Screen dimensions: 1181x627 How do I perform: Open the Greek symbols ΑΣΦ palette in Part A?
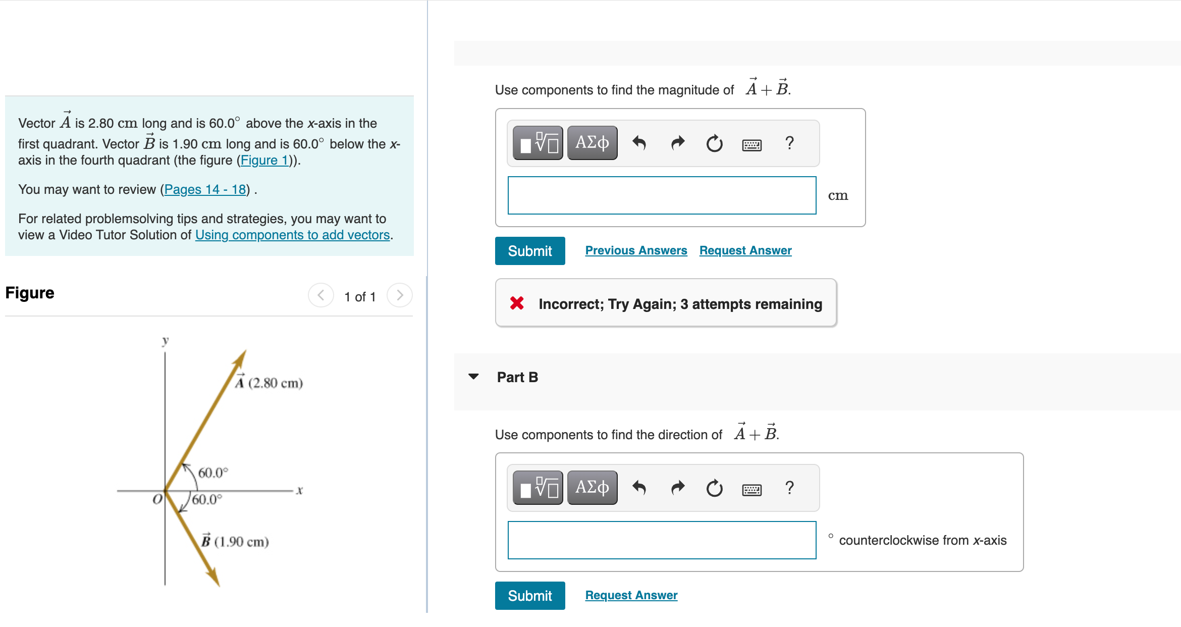coord(592,143)
